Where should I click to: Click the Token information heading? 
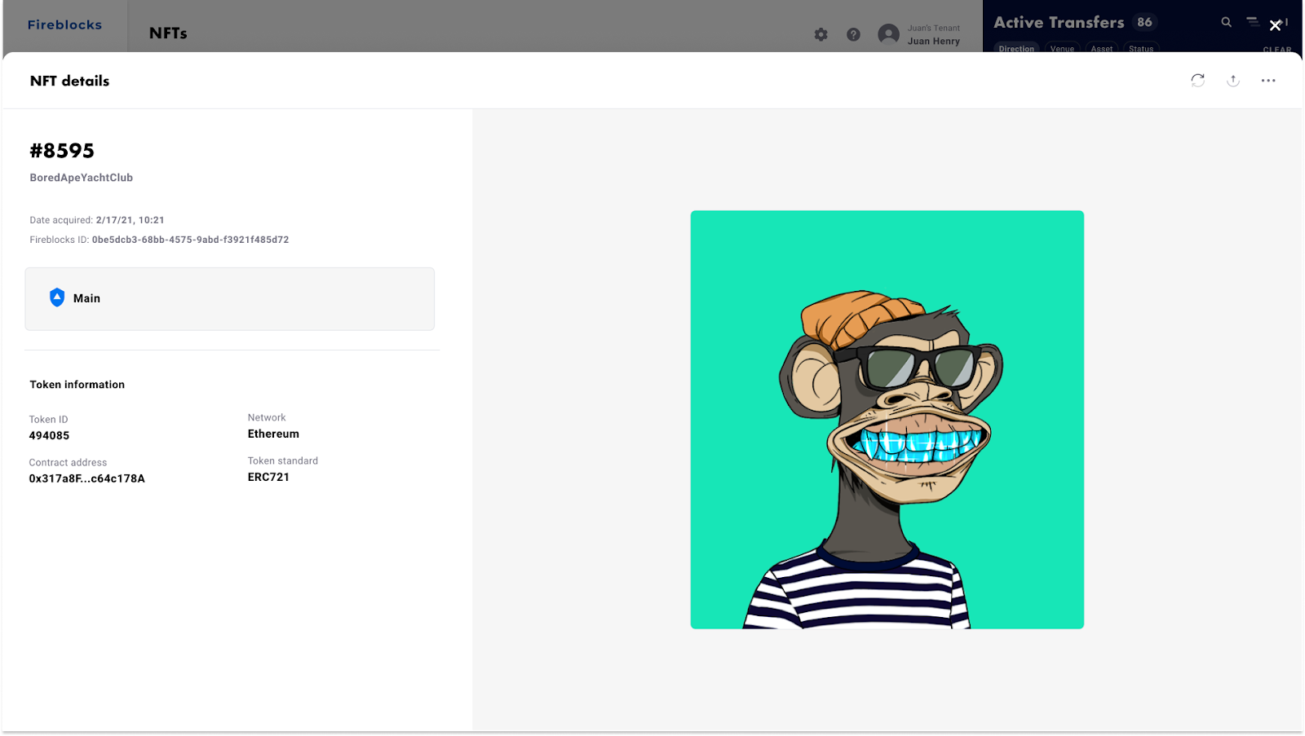tap(77, 385)
